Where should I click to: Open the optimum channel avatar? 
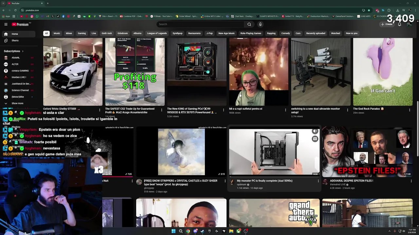[232, 182]
